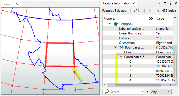Viewport: 179px width, 96px height.
Task: Select the Orientation property row
Action: 138,43
